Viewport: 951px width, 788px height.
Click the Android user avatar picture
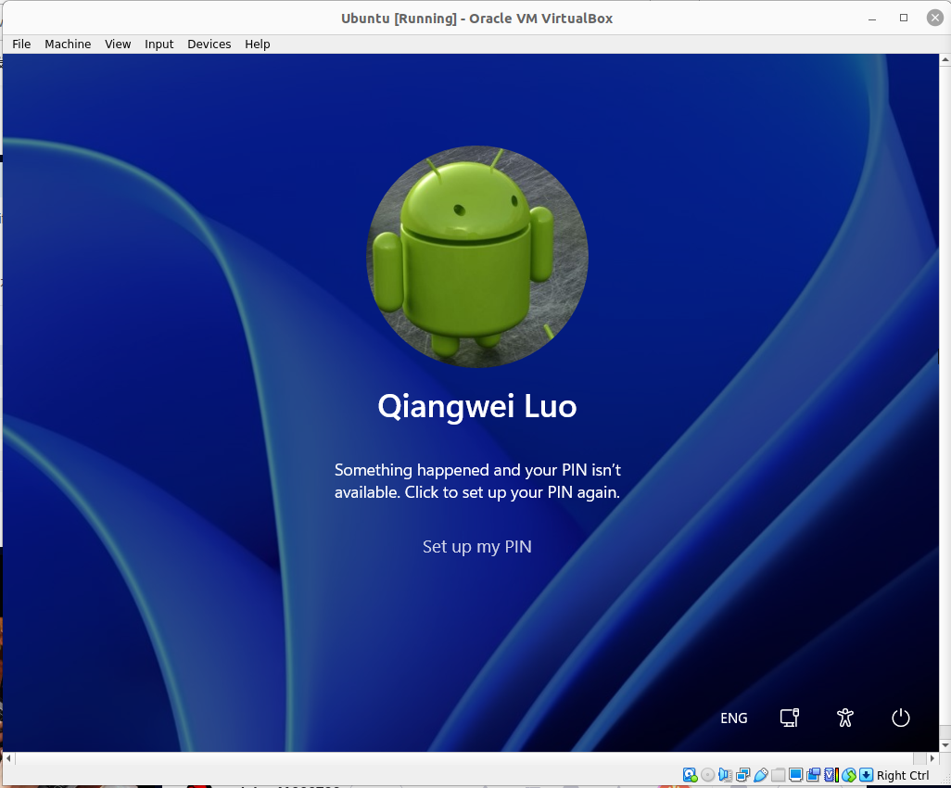click(477, 257)
